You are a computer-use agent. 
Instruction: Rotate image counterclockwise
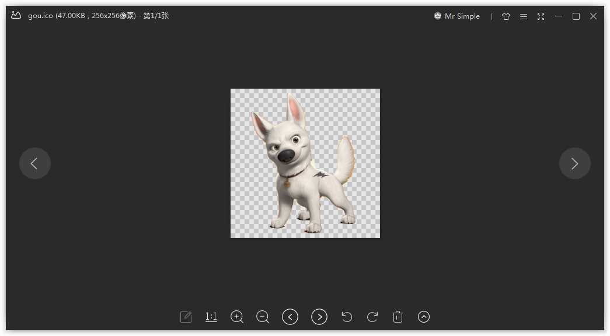pos(347,317)
